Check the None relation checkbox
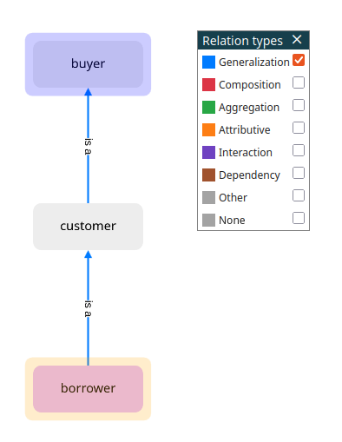342x442 pixels. pos(299,218)
